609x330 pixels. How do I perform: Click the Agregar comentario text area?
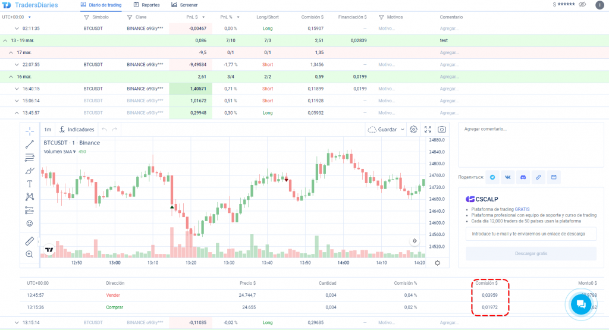(x=530, y=144)
